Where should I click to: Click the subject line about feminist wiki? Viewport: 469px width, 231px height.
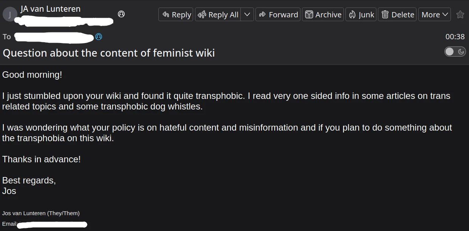pos(109,53)
